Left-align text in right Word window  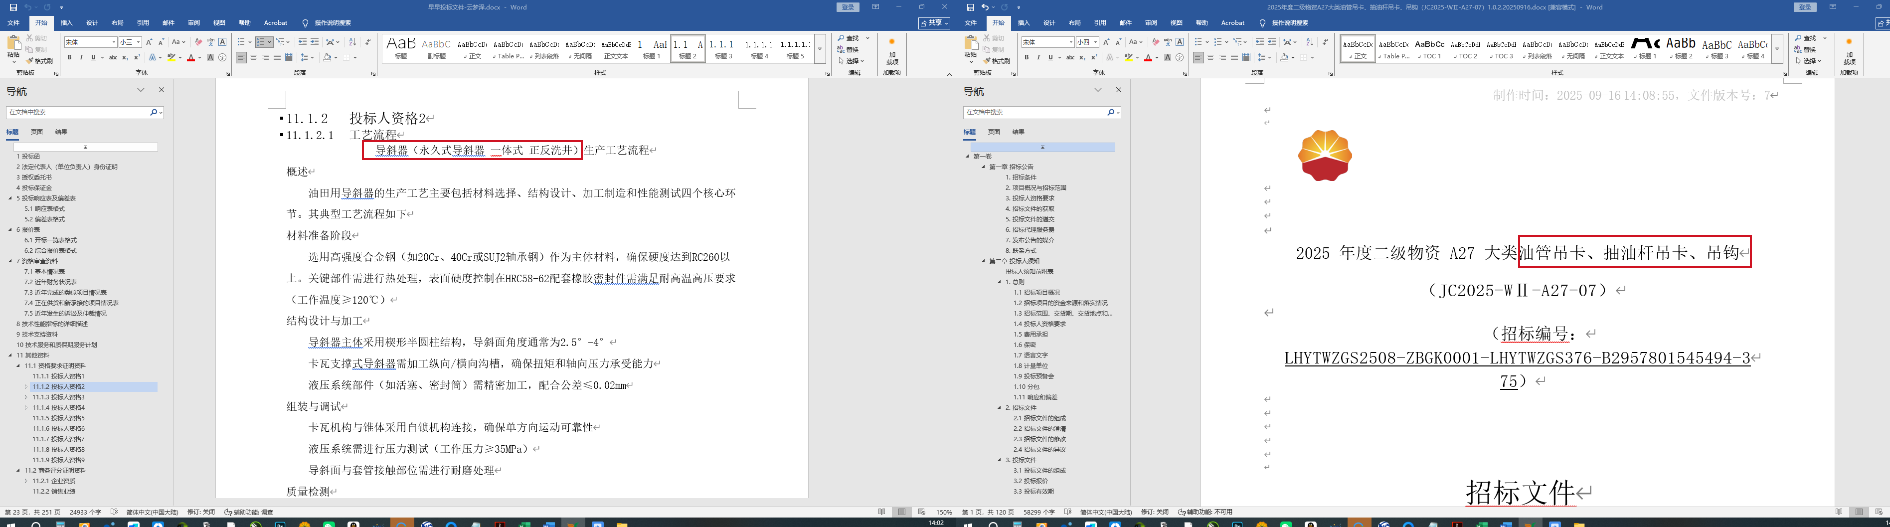[1198, 57]
